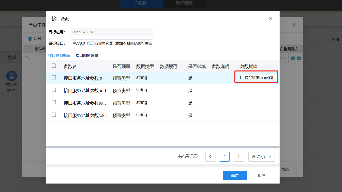This screenshot has width=342, height=192.
Task: Switch to 接口参数赋值 tab
Action: point(59,55)
